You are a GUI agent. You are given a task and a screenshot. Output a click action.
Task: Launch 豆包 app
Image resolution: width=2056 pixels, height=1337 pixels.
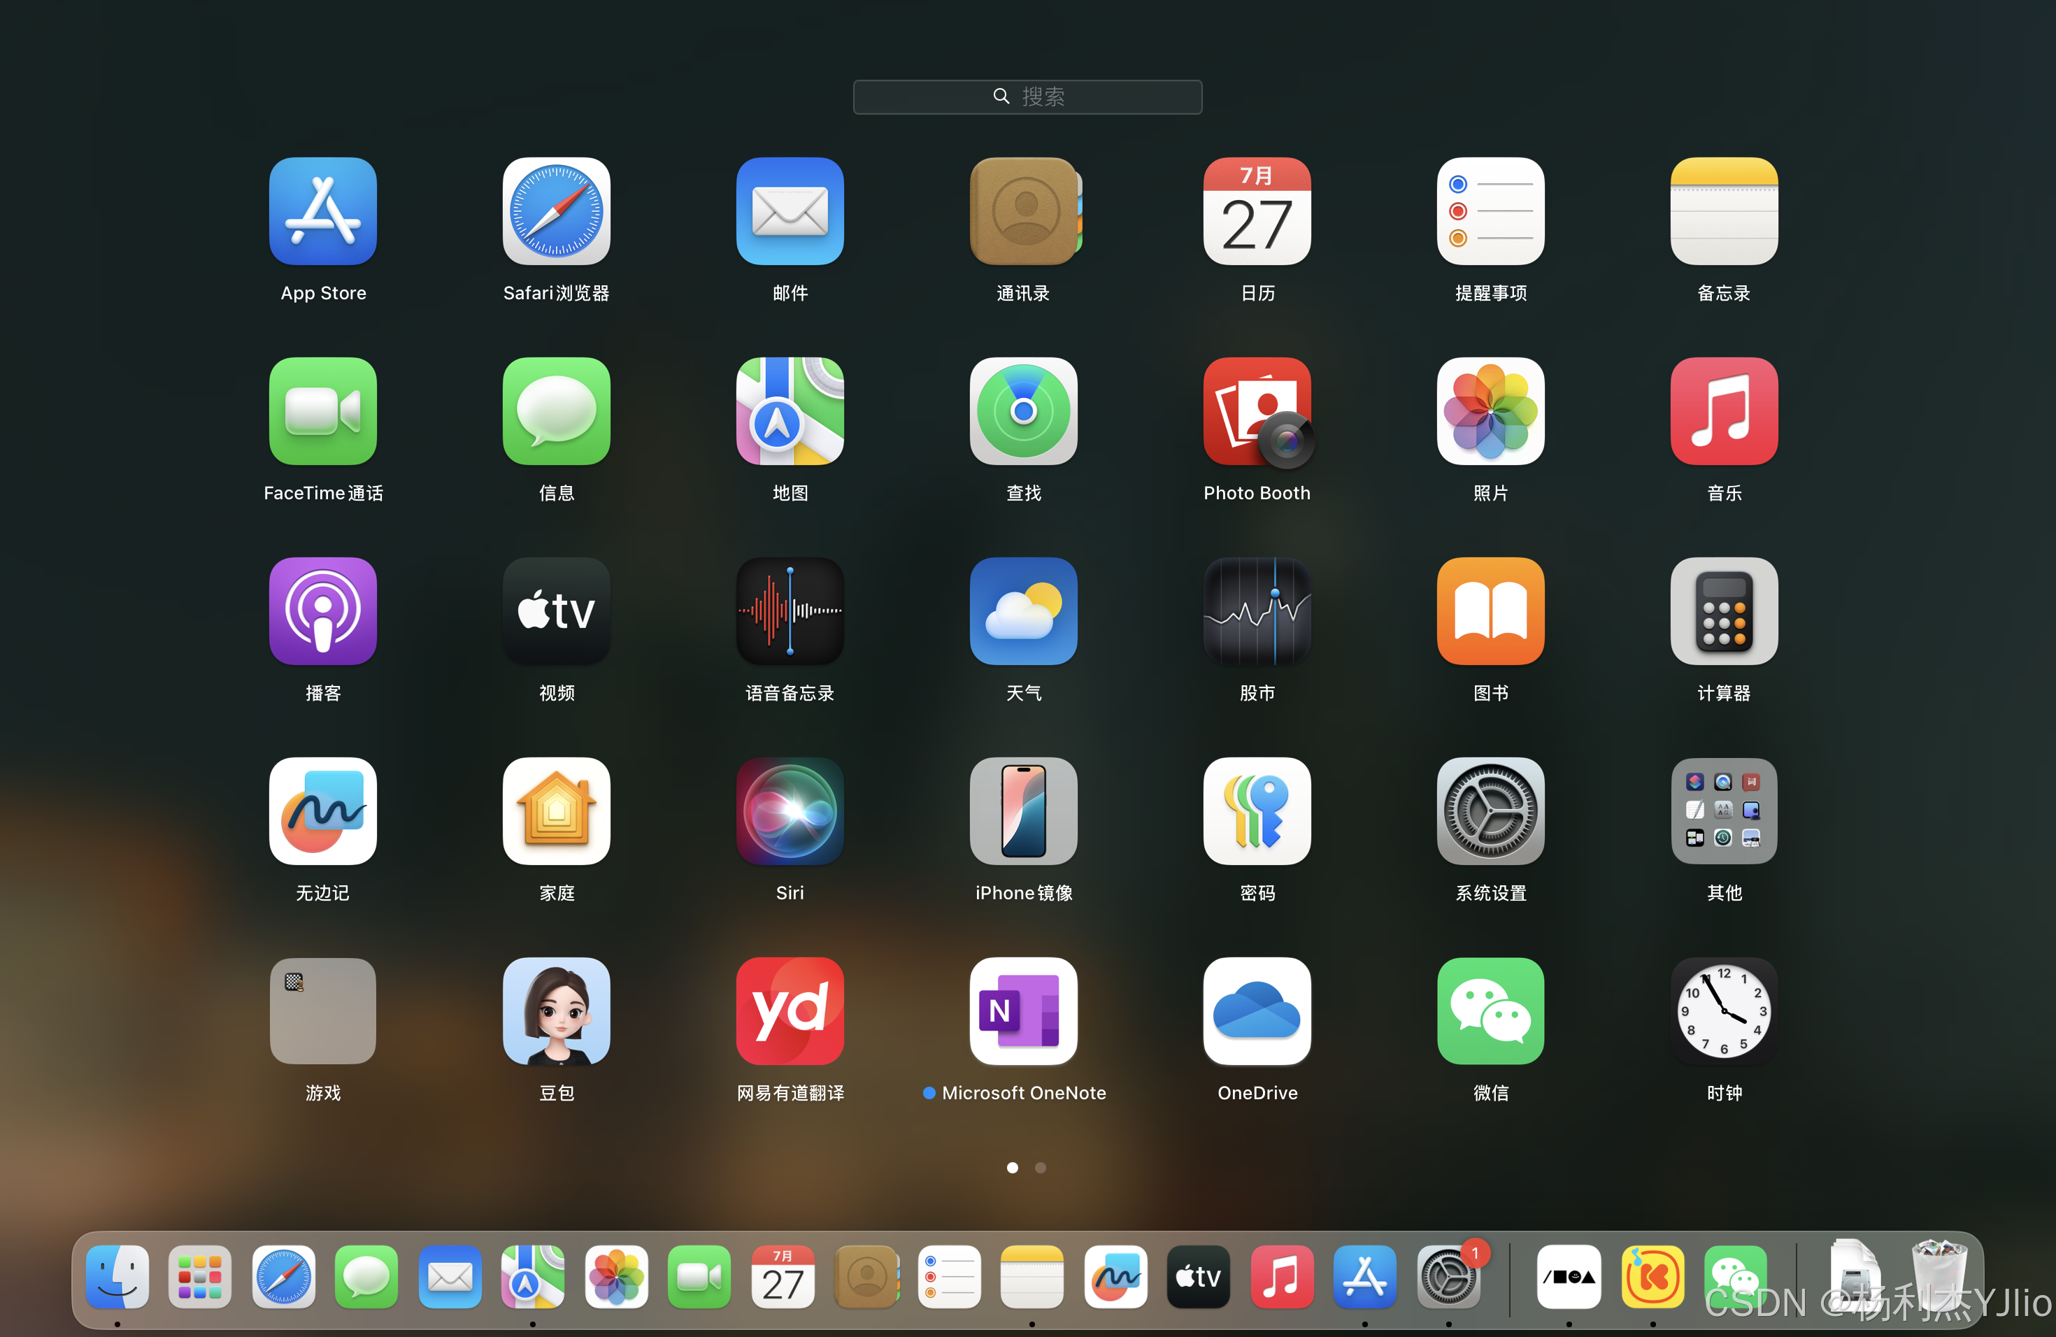[x=557, y=1011]
